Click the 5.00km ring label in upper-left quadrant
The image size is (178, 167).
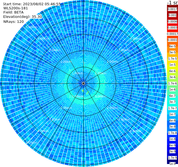click(31, 27)
